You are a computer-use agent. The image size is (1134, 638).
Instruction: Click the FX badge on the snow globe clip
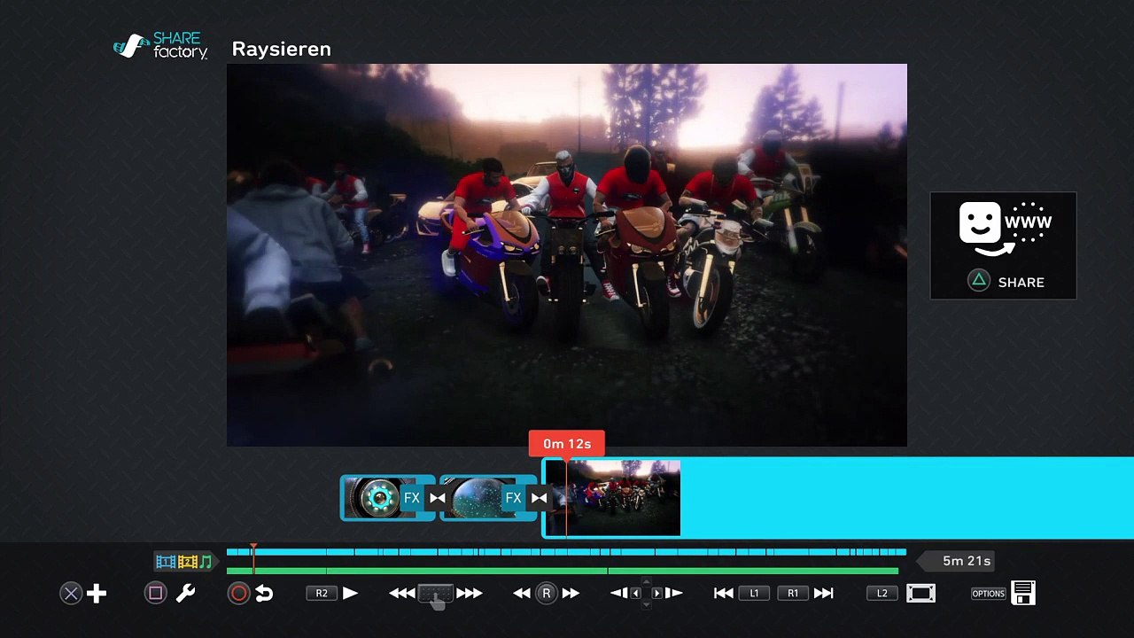point(513,498)
